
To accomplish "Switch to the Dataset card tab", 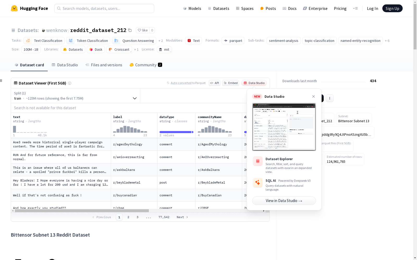I will [29, 65].
